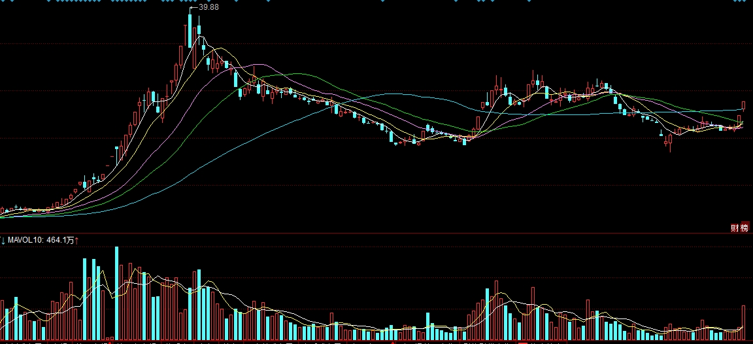Image resolution: width=753 pixels, height=344 pixels.
Task: Select the latest red candlestick on the far right
Action: point(744,106)
